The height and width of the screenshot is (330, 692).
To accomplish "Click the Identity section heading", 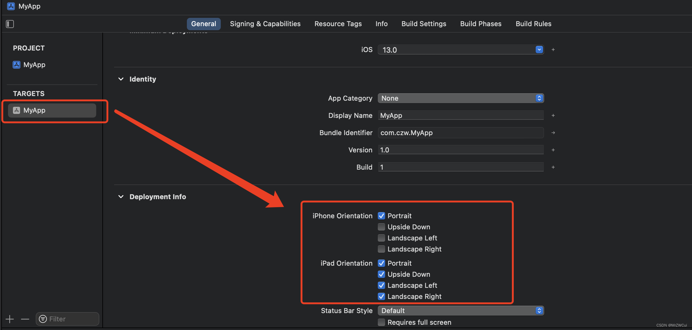I will (143, 79).
